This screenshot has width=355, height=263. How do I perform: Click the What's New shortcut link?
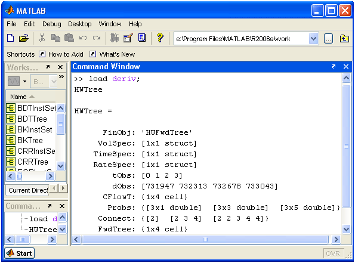point(117,54)
